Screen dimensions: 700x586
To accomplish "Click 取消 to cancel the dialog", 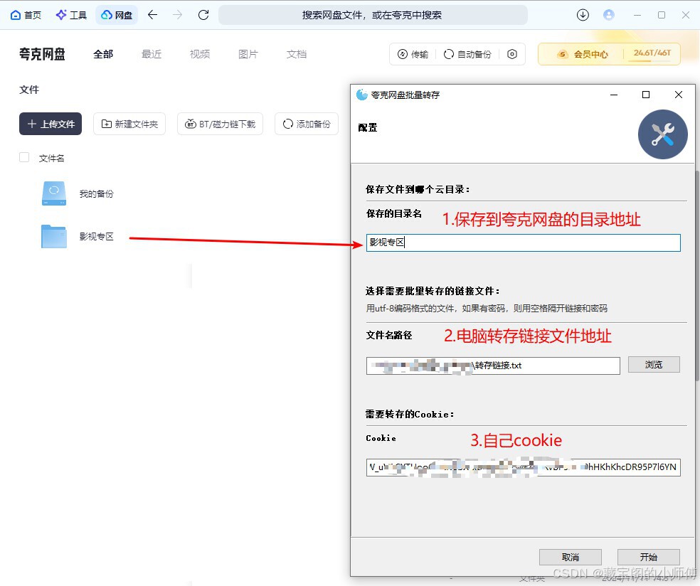I will (570, 557).
